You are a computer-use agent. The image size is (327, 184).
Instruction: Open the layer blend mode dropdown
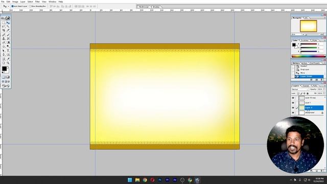pyautogui.click(x=300, y=89)
